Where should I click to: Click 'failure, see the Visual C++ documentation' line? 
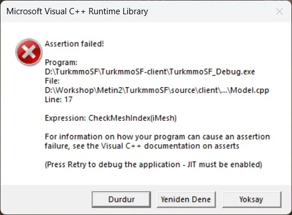(x=142, y=146)
